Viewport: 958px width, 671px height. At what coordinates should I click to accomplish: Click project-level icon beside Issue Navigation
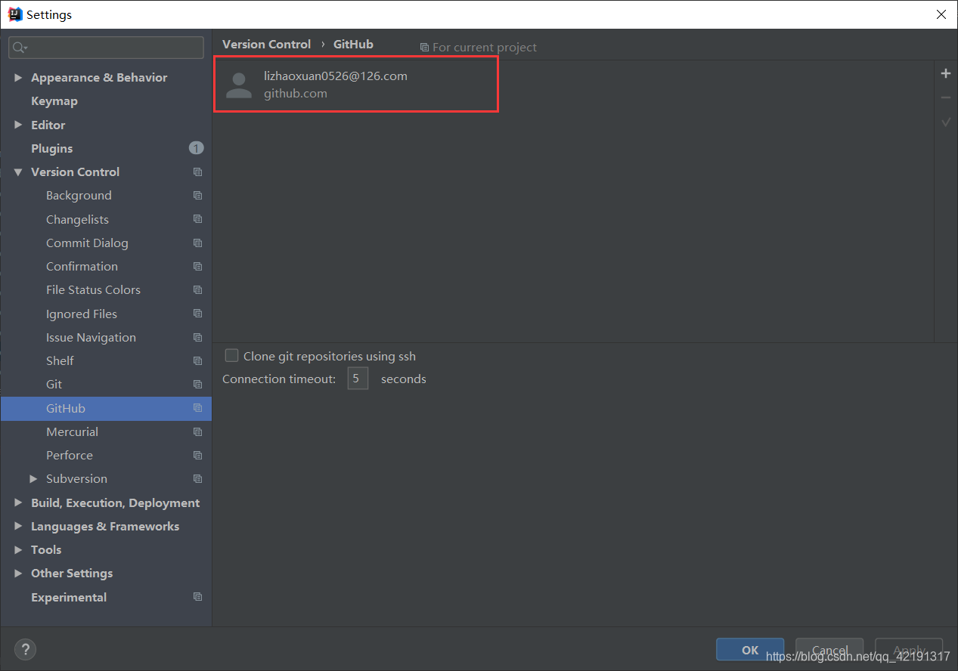coord(197,337)
